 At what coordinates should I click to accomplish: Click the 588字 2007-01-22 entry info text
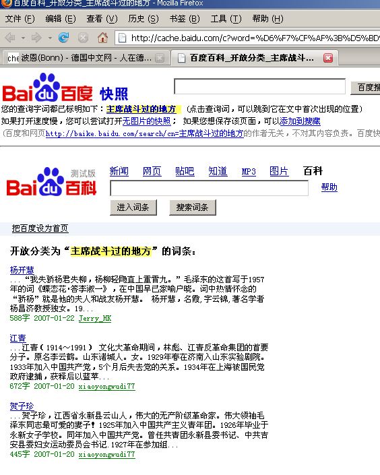click(42, 319)
